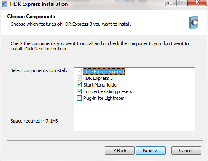Go back with the < Back button
The width and height of the screenshot is (208, 161).
point(120,151)
